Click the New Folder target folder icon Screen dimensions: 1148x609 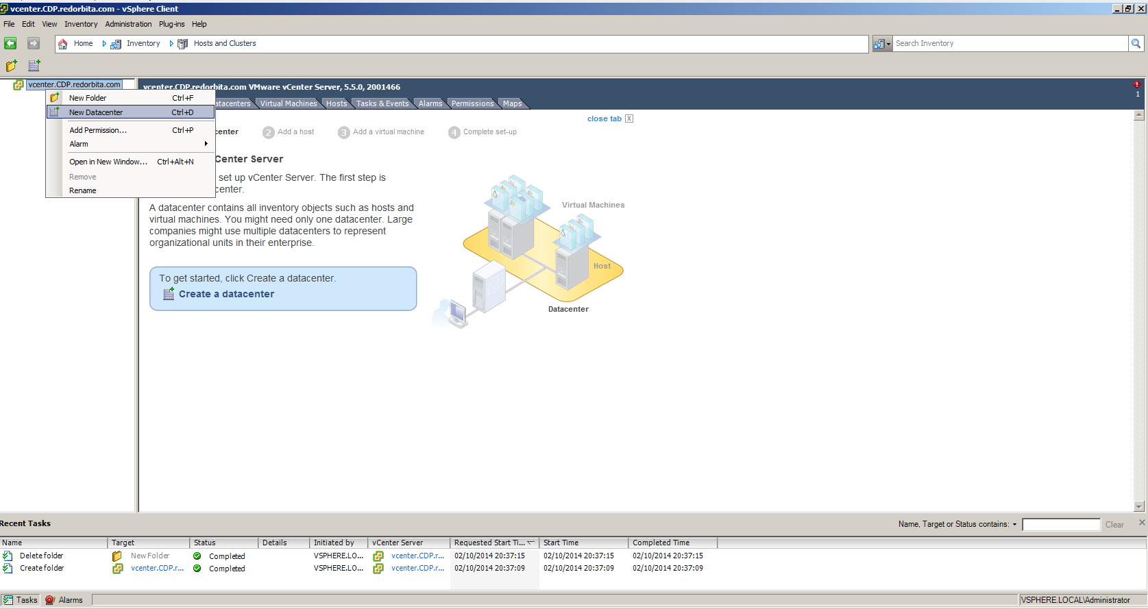(117, 556)
